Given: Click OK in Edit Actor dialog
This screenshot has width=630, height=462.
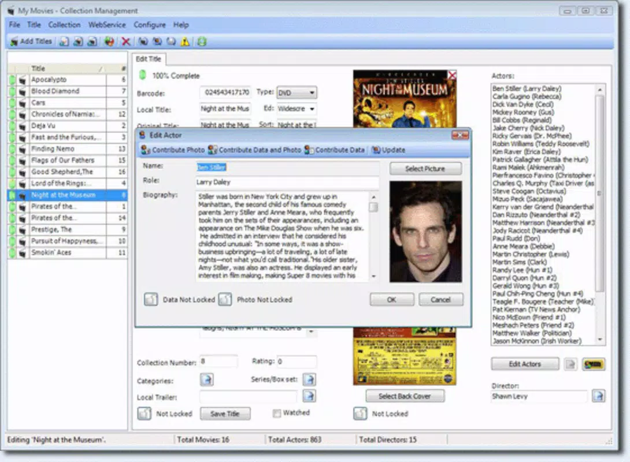Looking at the screenshot, I should 392,300.
